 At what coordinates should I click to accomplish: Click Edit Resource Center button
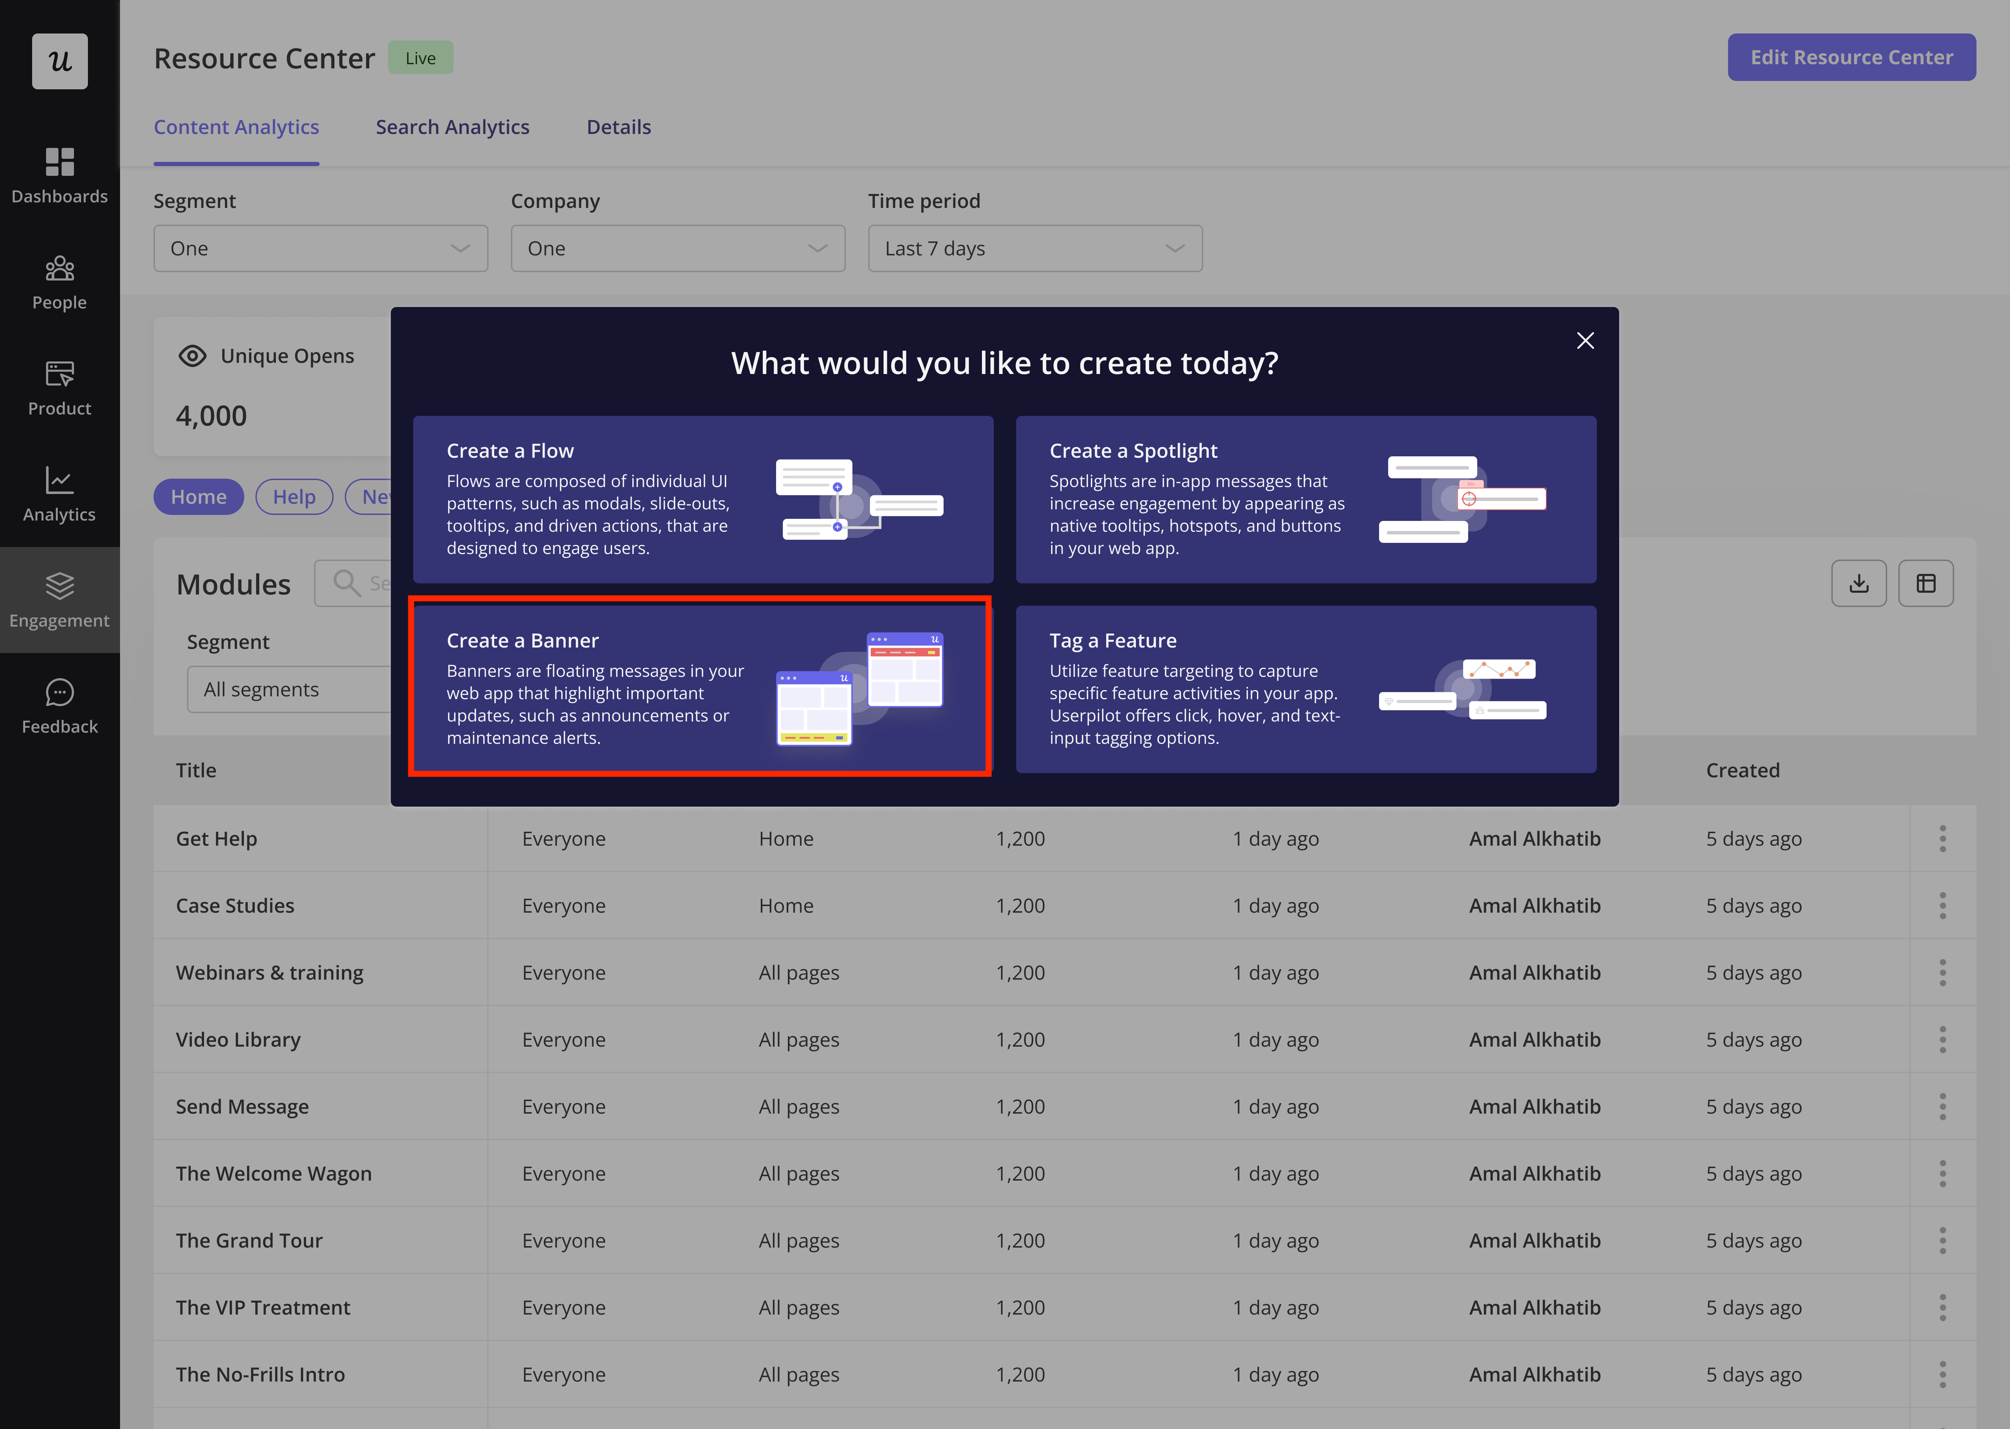coord(1851,58)
